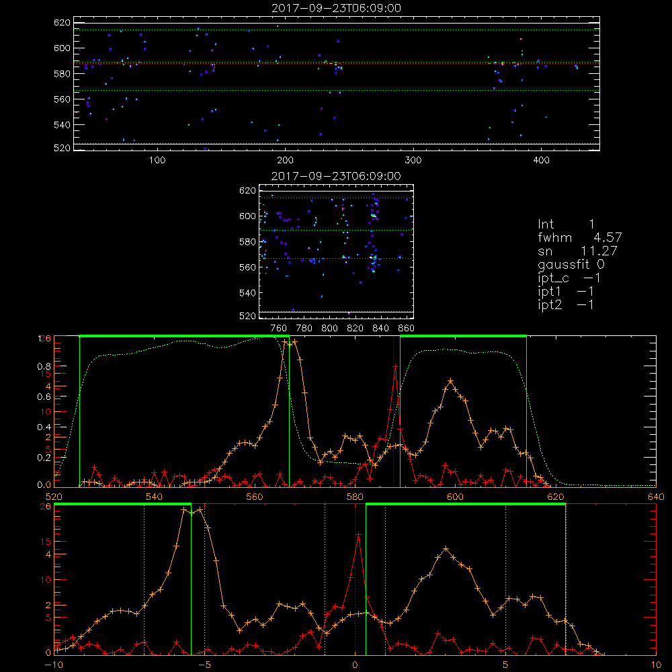Click the top plot's timestamp title 2017-09-23T06:09:00
Image resolution: width=672 pixels, height=672 pixels.
337,8
